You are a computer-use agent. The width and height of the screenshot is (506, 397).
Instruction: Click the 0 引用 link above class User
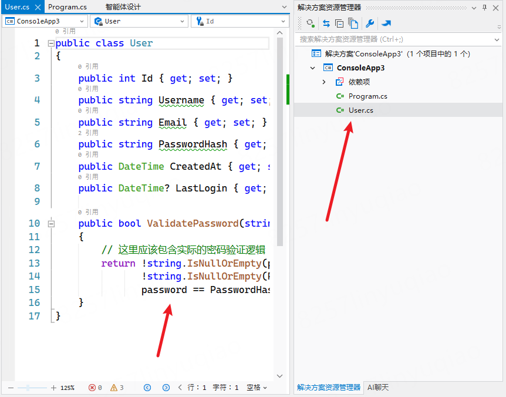(x=65, y=31)
